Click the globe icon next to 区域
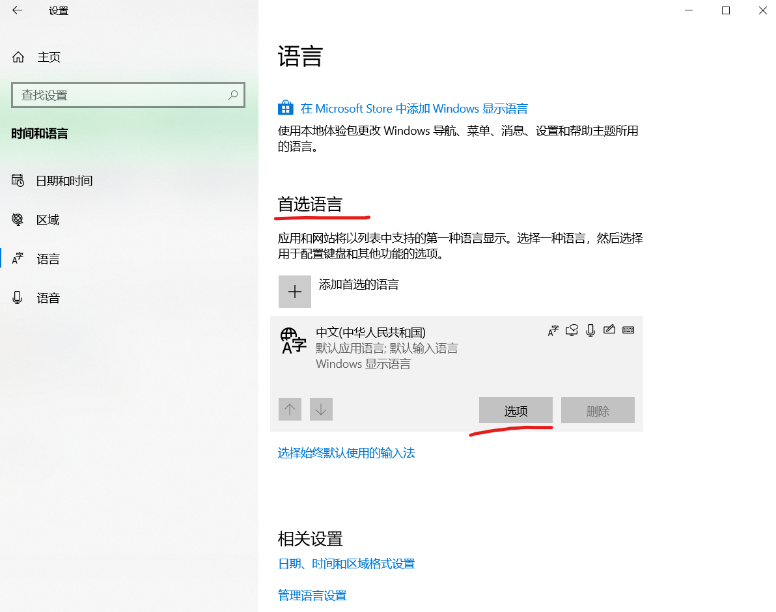Image resolution: width=776 pixels, height=612 pixels. click(18, 219)
